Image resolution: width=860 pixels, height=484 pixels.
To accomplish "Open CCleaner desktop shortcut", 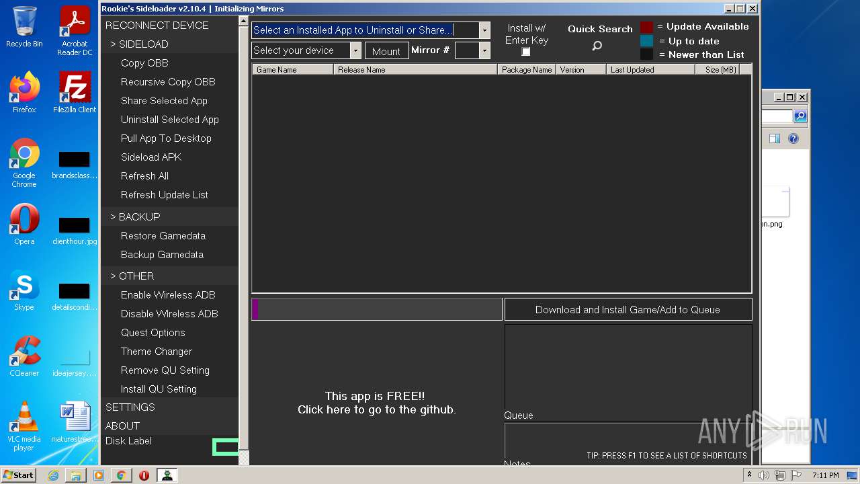I will (24, 356).
